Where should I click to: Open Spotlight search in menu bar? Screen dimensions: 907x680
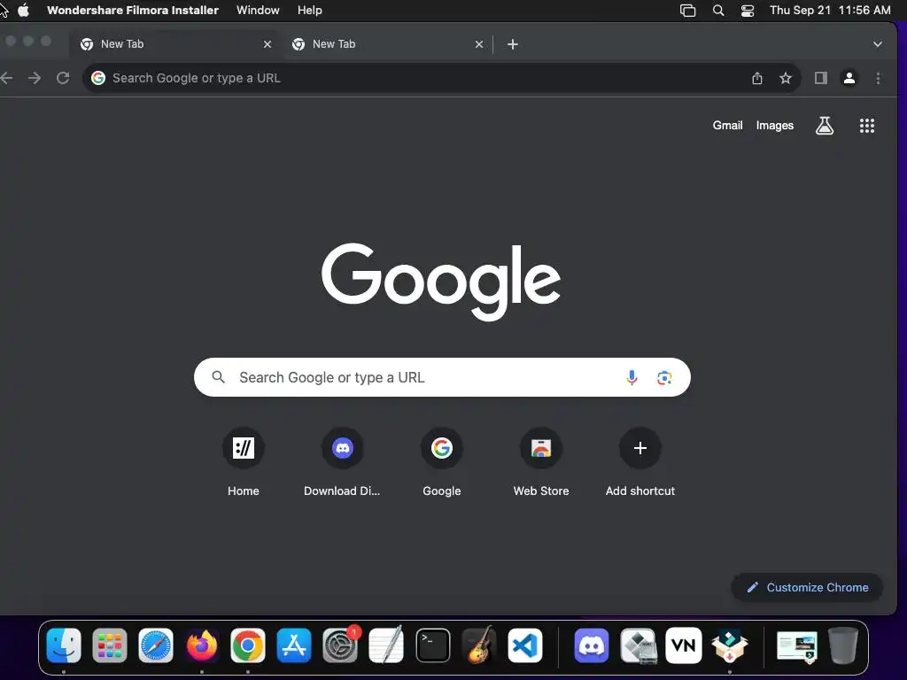point(717,11)
